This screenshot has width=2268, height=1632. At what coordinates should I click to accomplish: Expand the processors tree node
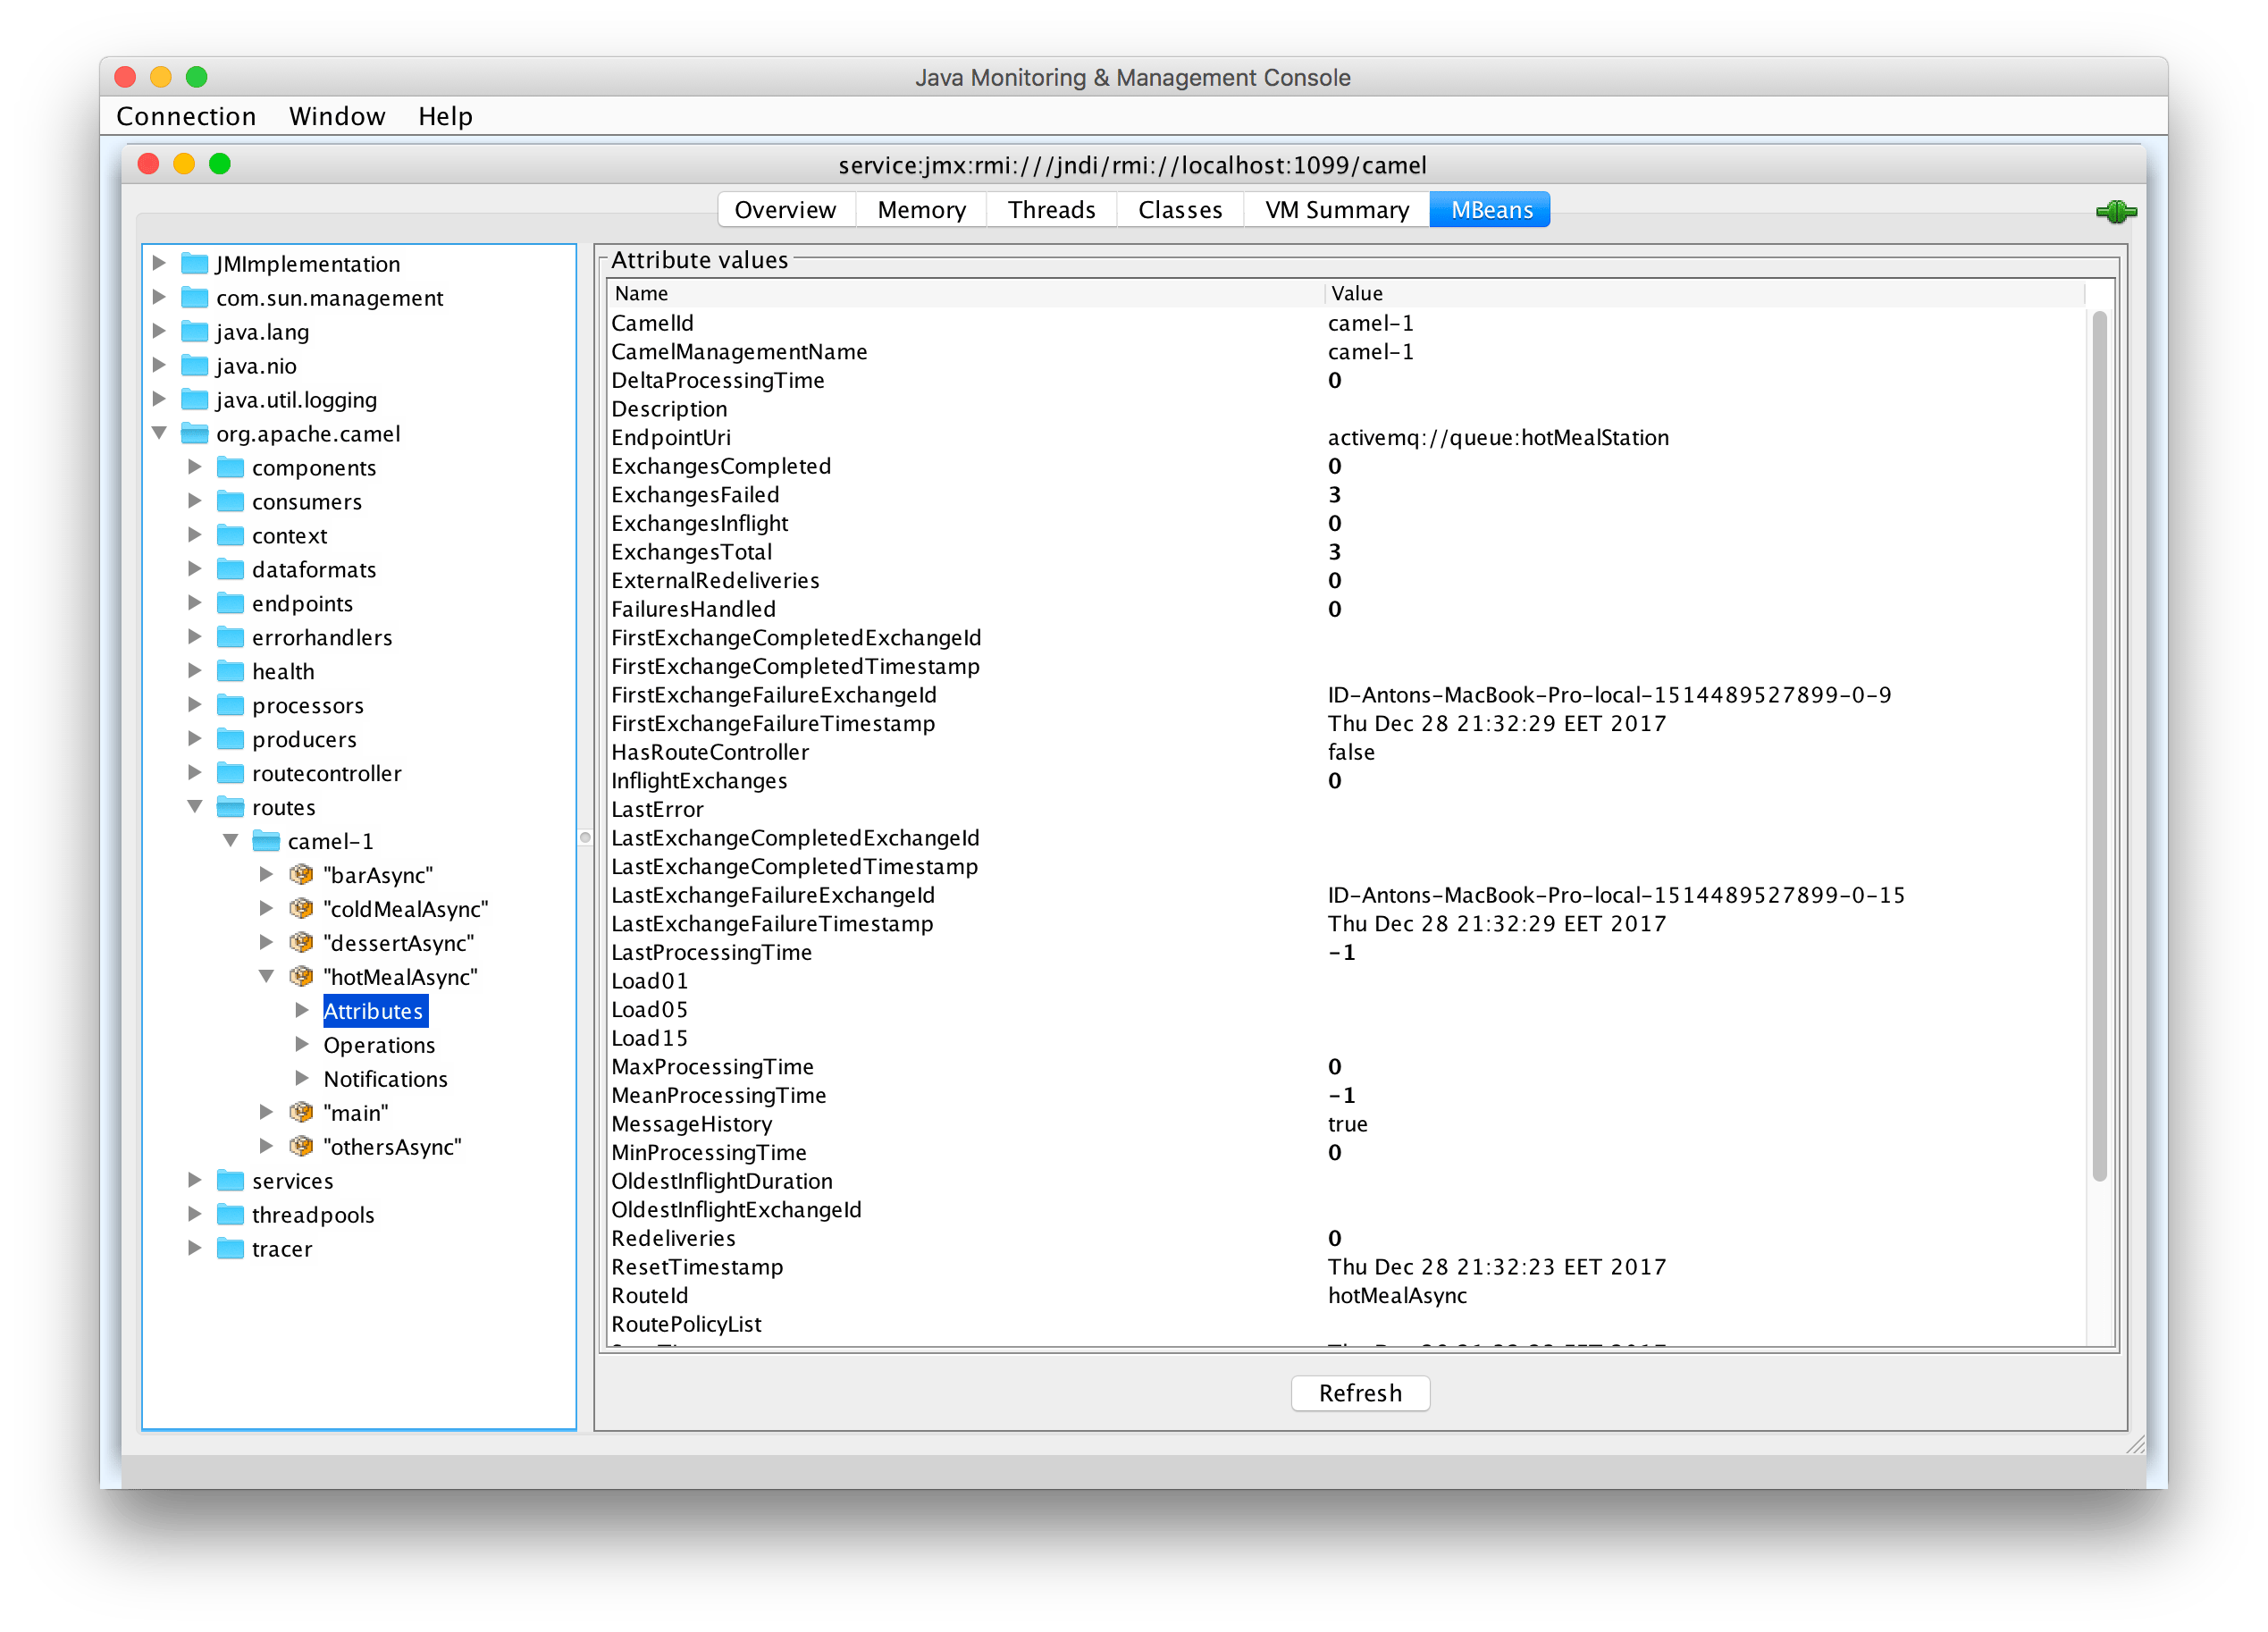point(195,705)
